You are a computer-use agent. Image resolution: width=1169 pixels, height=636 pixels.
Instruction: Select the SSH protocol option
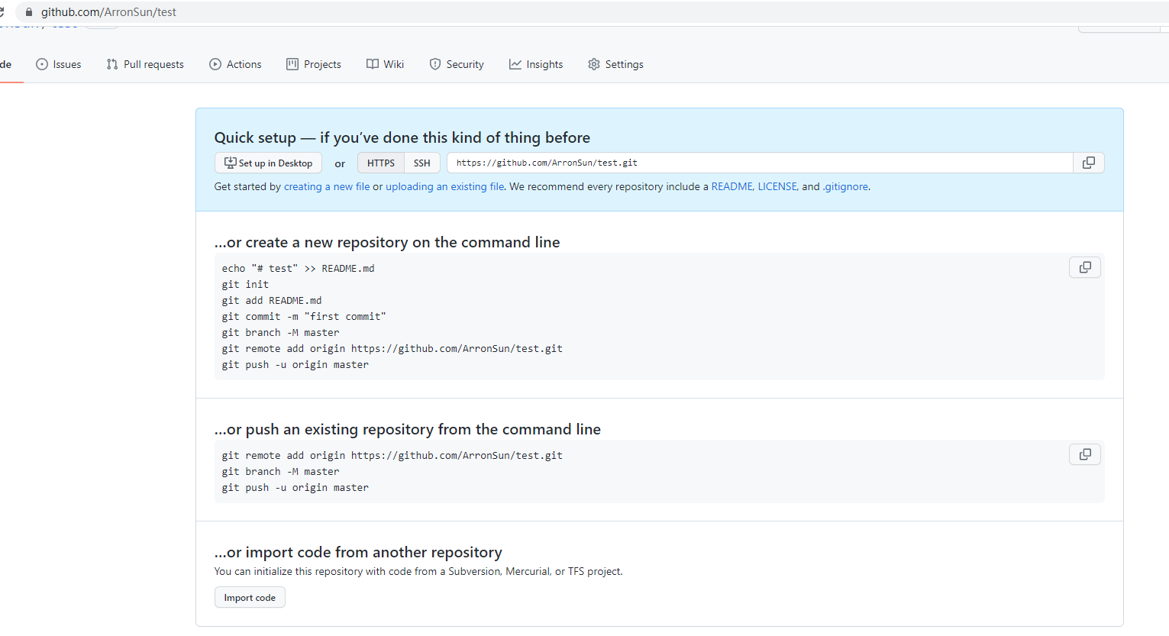tap(422, 163)
